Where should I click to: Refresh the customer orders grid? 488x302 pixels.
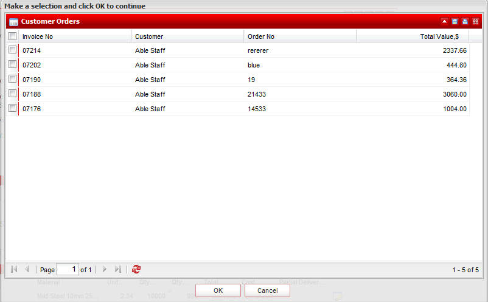(x=136, y=269)
